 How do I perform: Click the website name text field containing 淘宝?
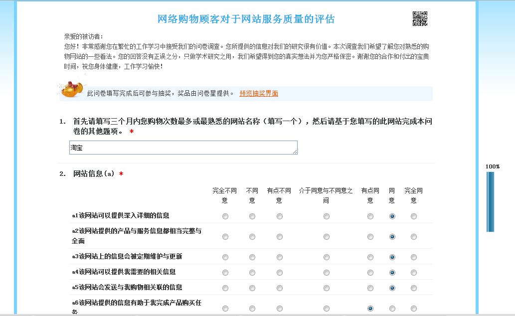(x=183, y=148)
